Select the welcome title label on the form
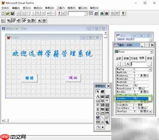Screen dimensions: 159x140 (x=52, y=54)
